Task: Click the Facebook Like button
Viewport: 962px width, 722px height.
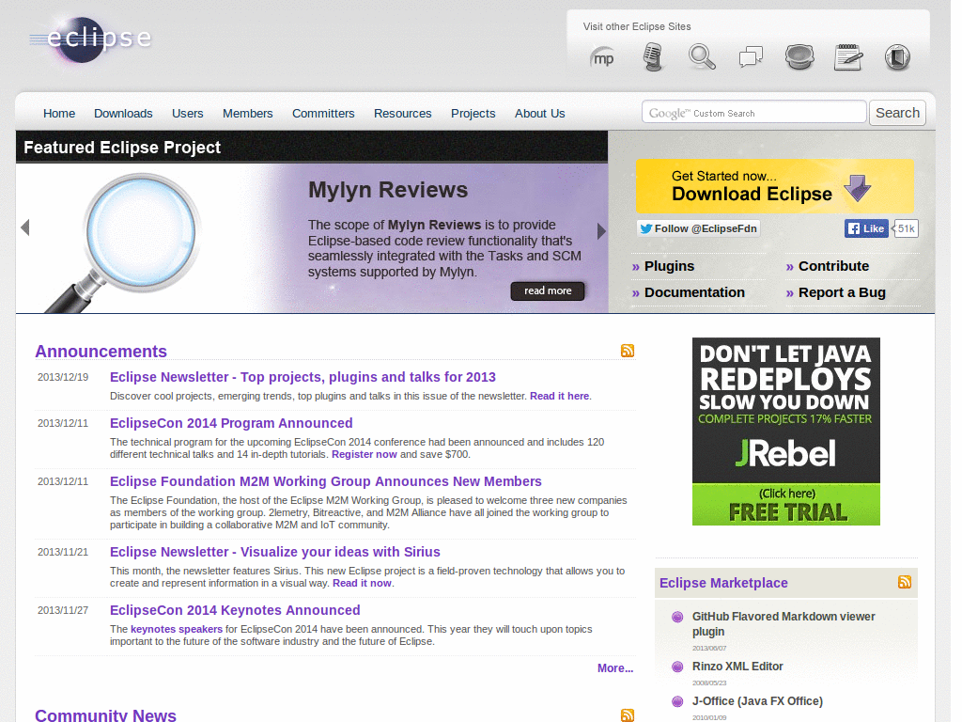Action: pyautogui.click(x=865, y=228)
